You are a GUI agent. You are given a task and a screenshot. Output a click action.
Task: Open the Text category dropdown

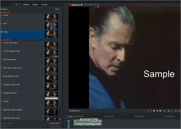57,9
